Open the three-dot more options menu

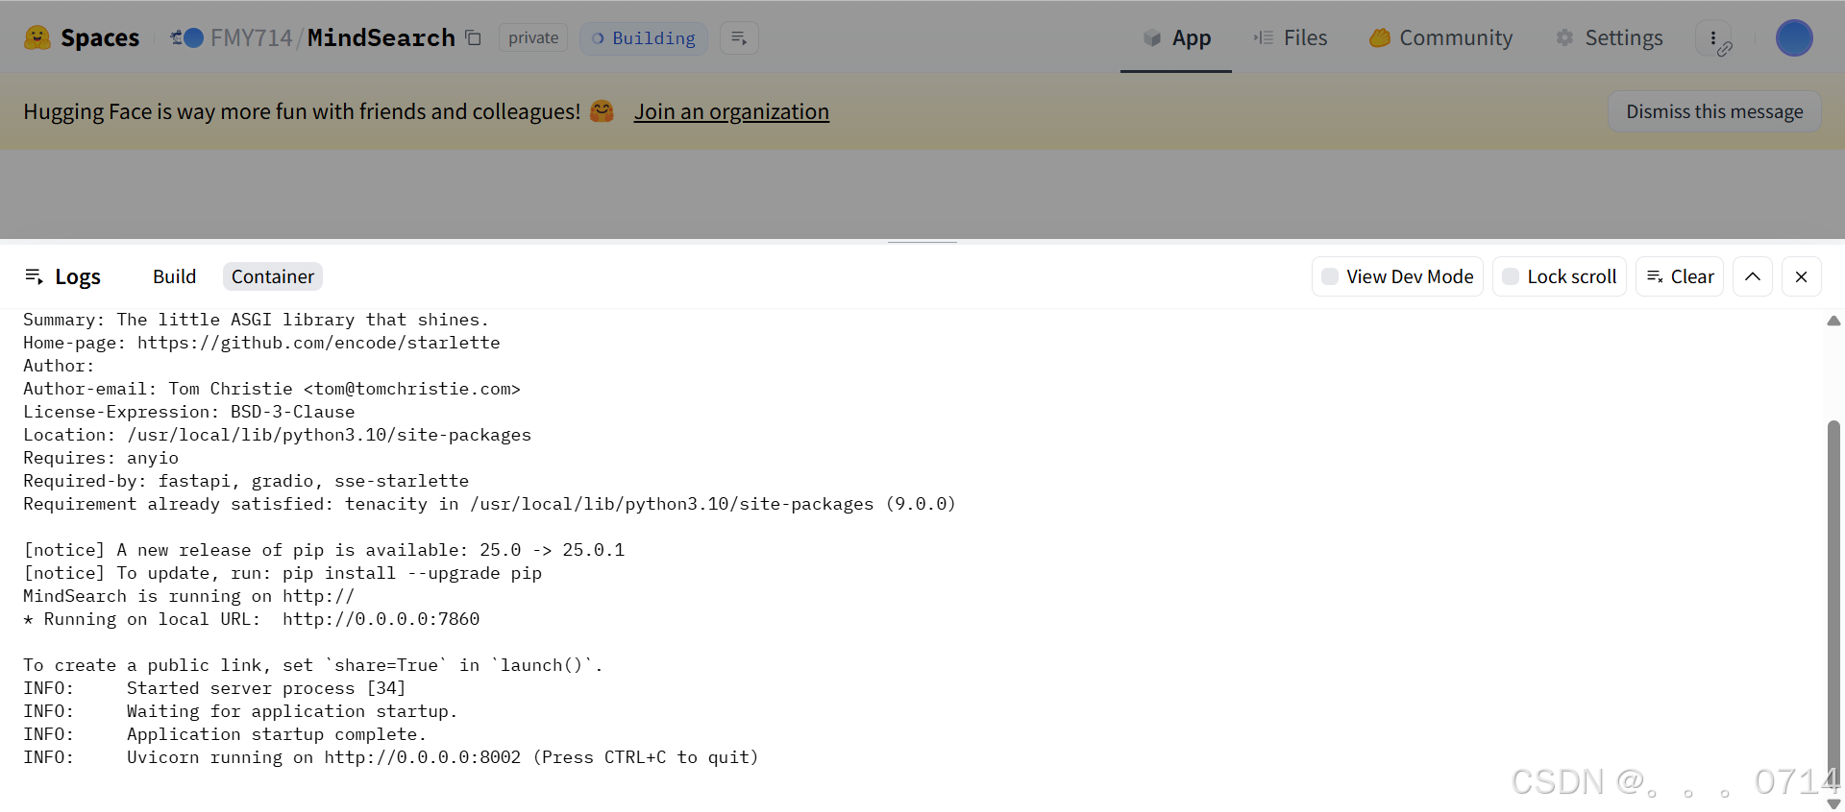point(1713,37)
